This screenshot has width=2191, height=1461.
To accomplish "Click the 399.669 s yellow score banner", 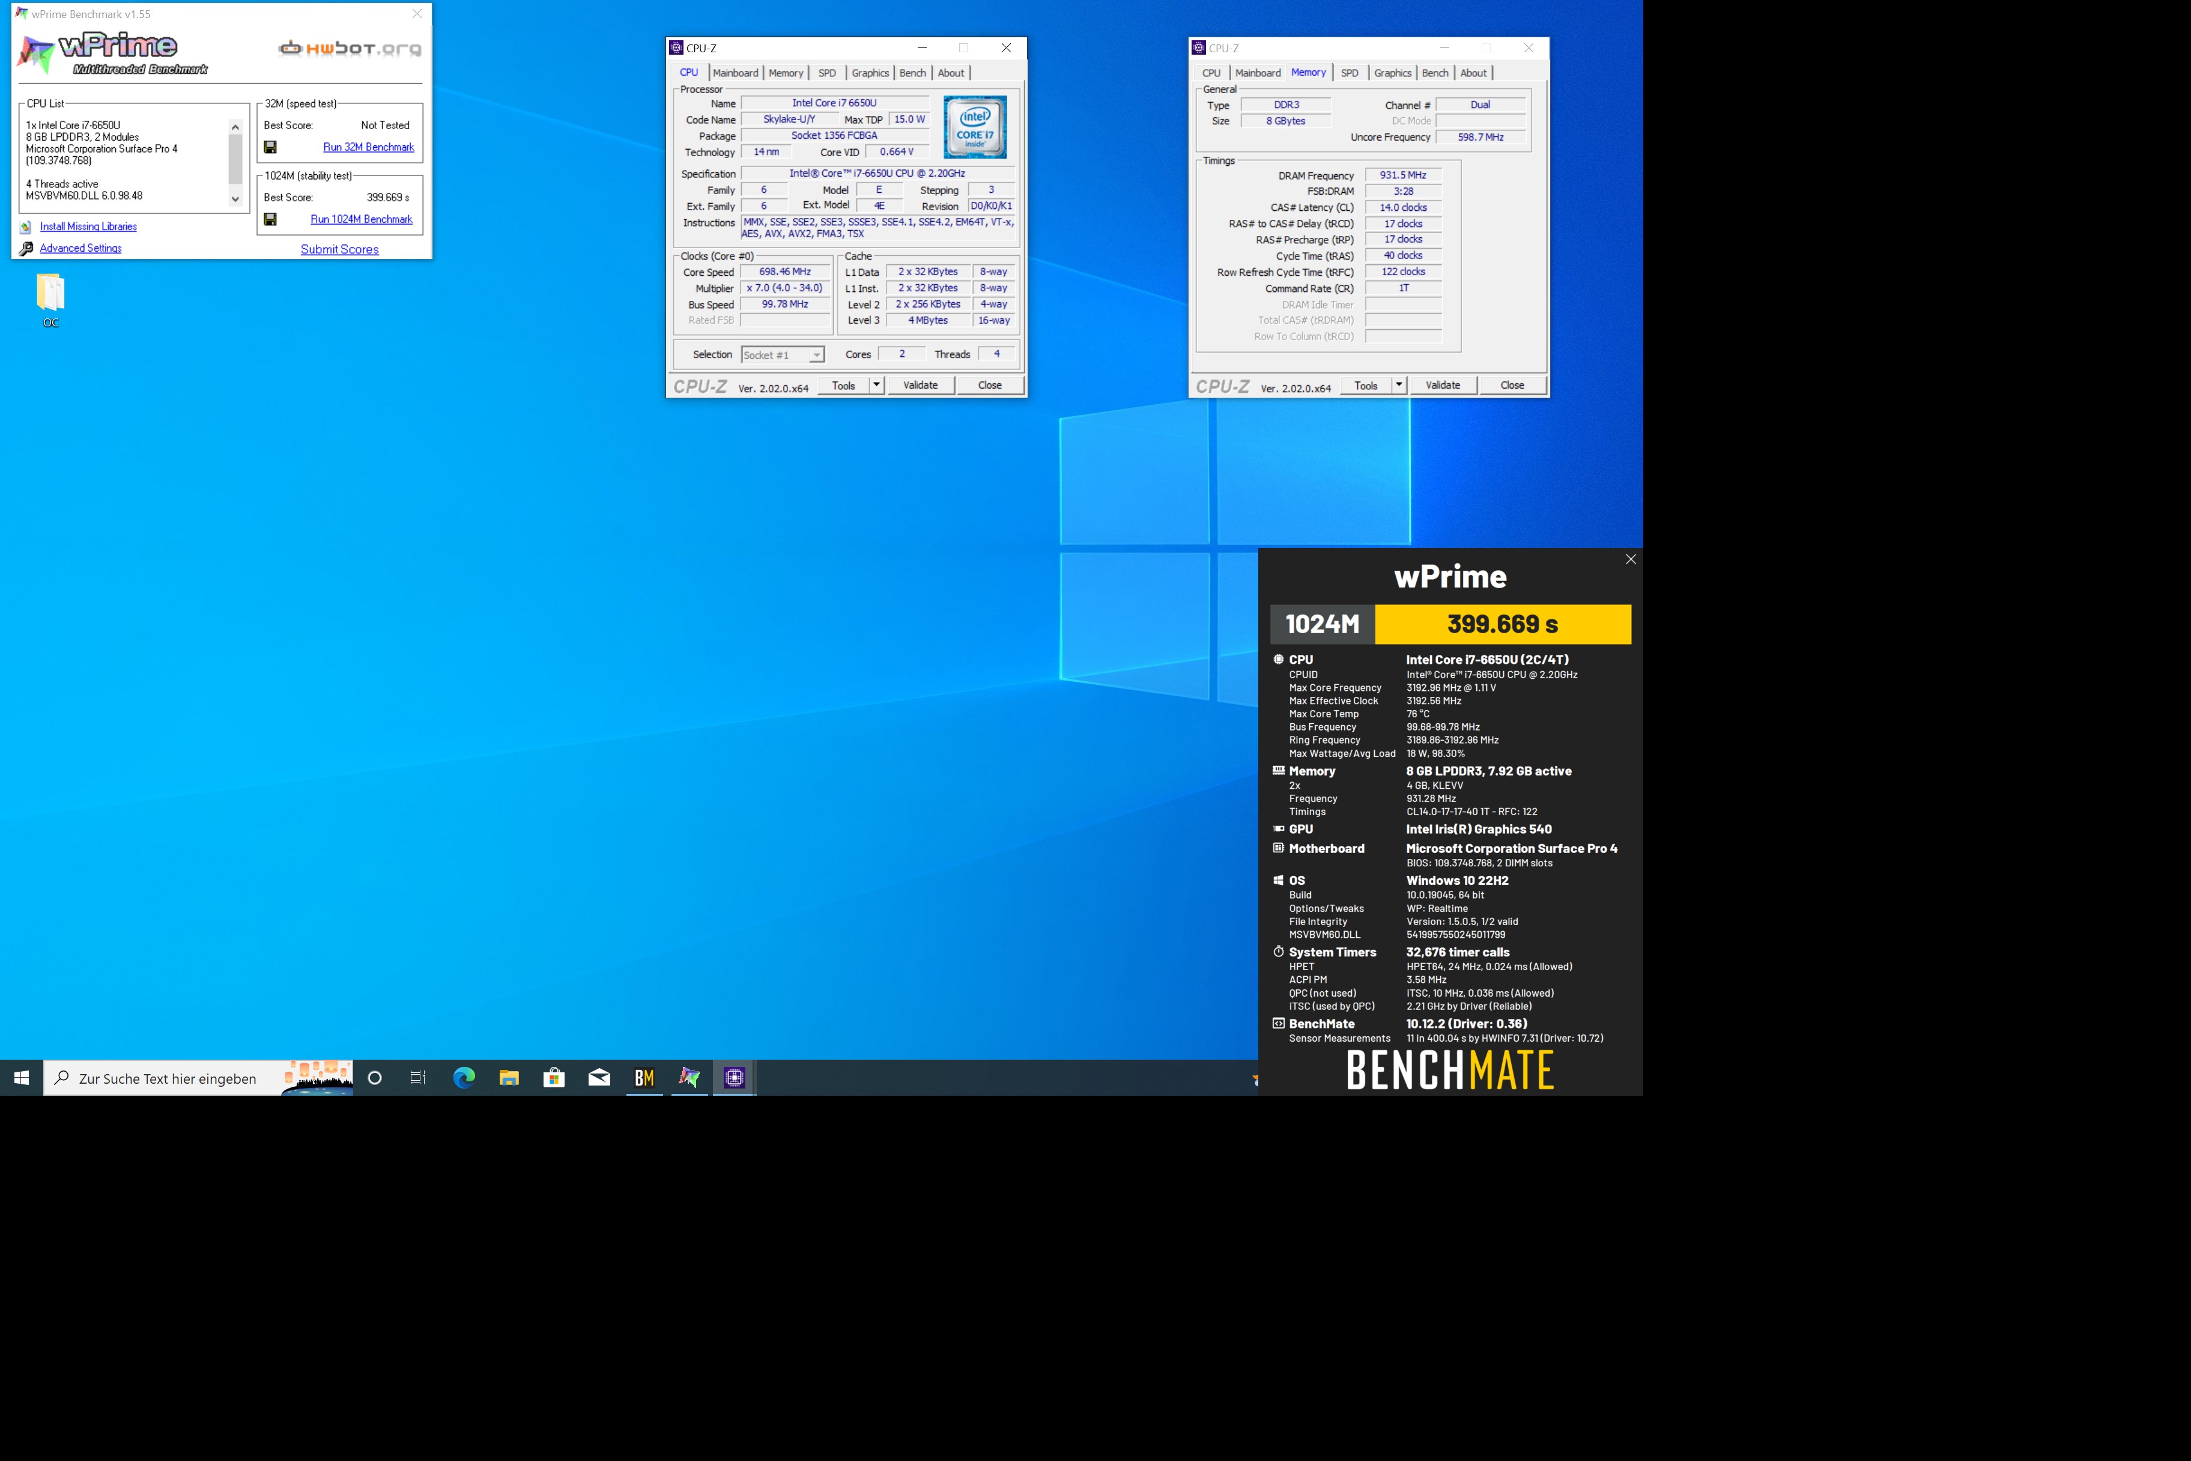I will coord(1503,624).
